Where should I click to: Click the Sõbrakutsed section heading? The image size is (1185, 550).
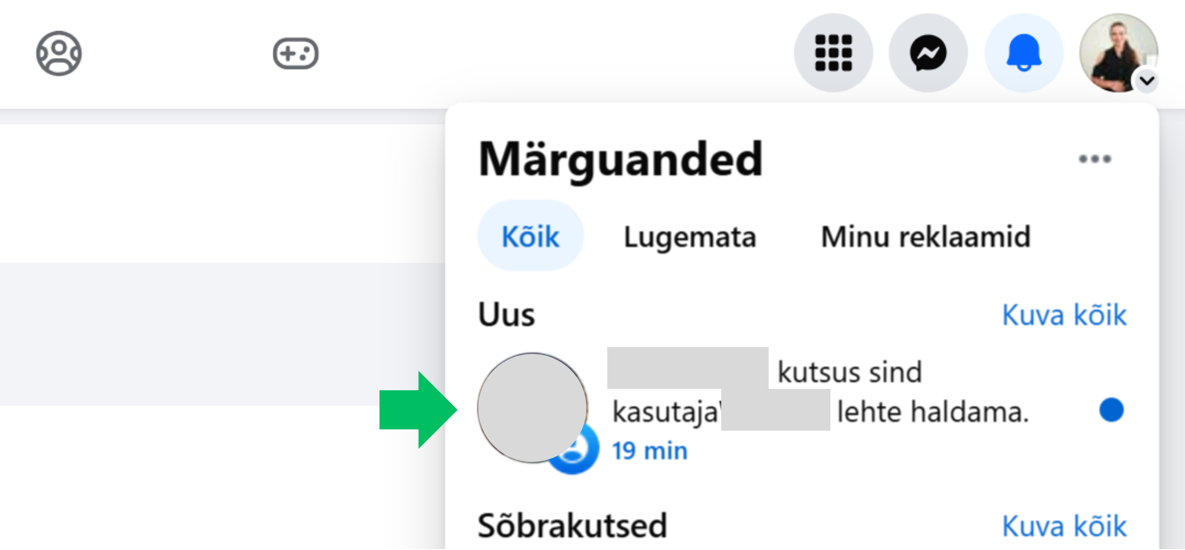pyautogui.click(x=572, y=526)
